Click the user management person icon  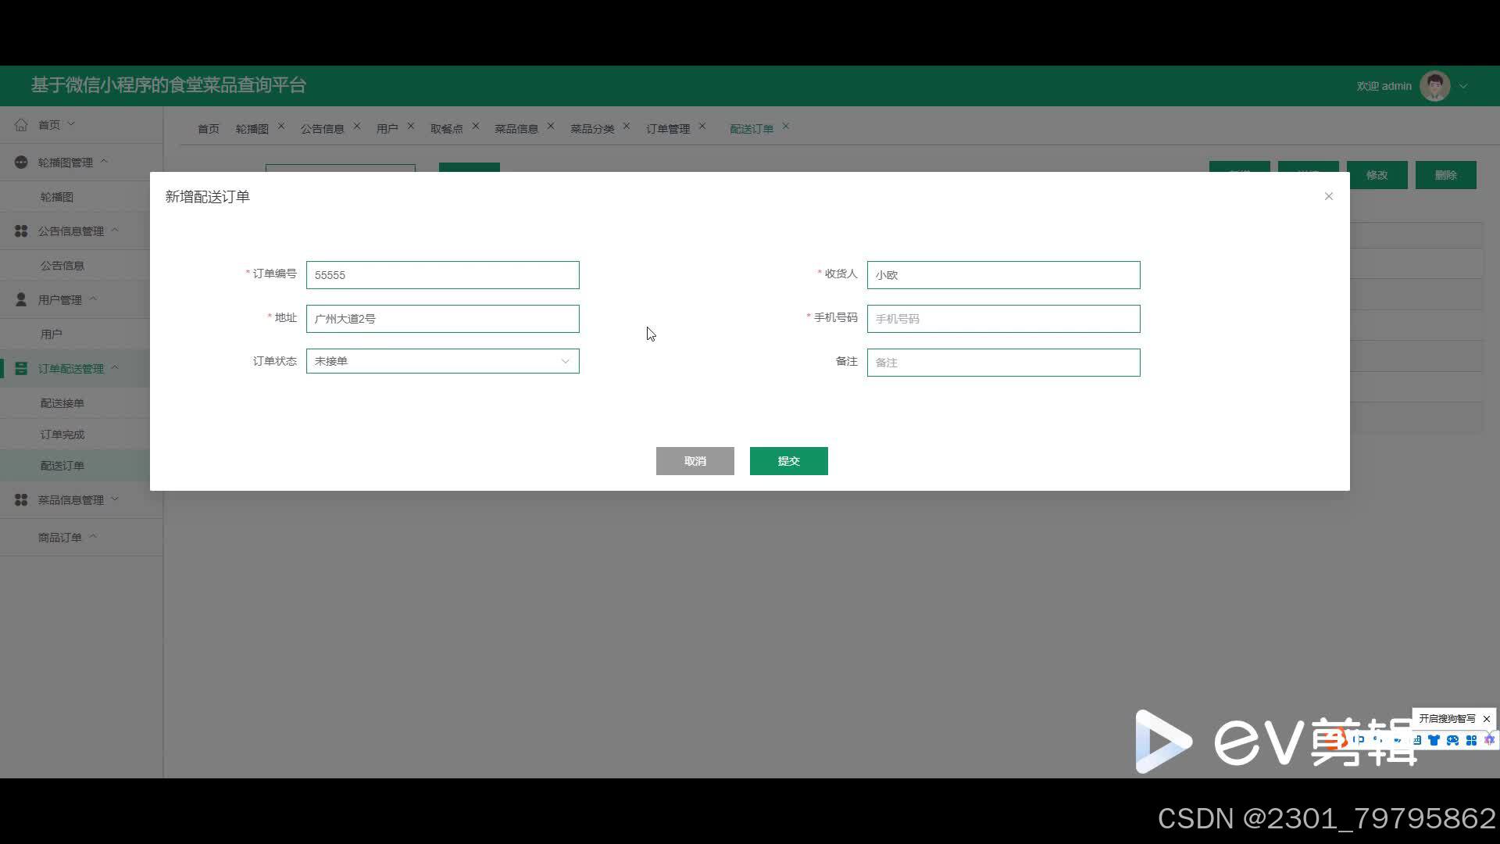(x=21, y=299)
